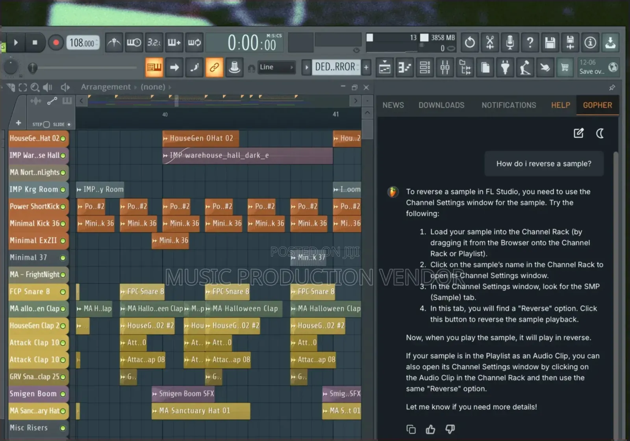Enable overdub blend recording icon
The width and height of the screenshot is (630, 441).
[174, 43]
